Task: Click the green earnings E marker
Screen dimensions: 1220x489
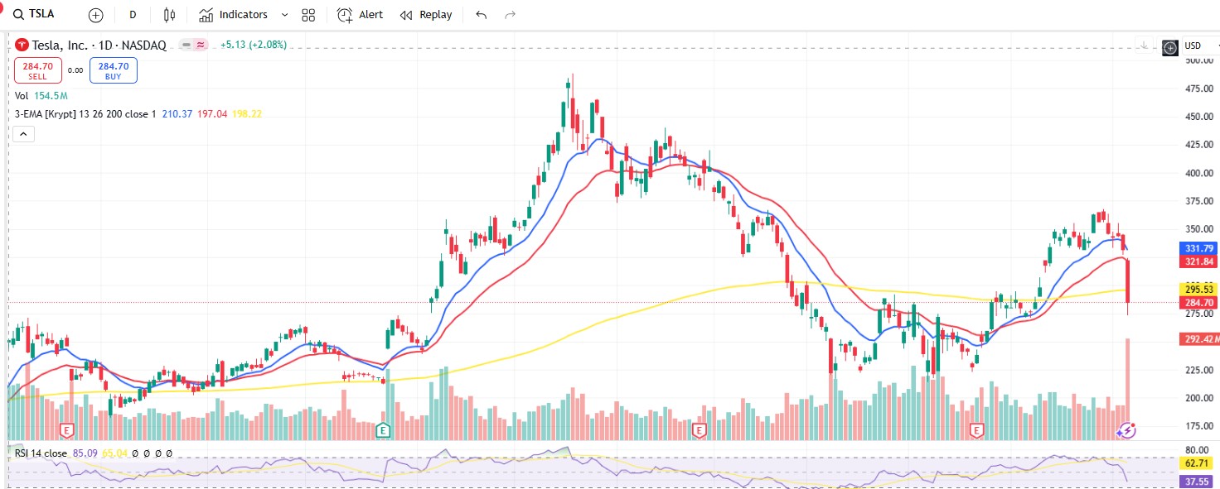Action: click(383, 430)
